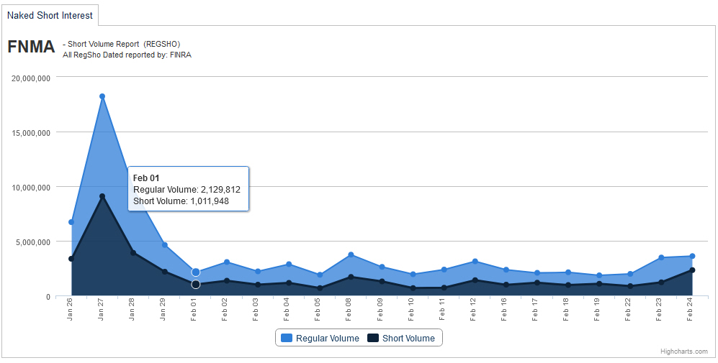Screen dimensions: 718x363
Task: Click the Feb 12 x-axis date label
Action: (475, 309)
